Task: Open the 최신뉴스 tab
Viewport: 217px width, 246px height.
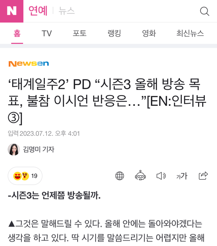Action: tap(190, 33)
